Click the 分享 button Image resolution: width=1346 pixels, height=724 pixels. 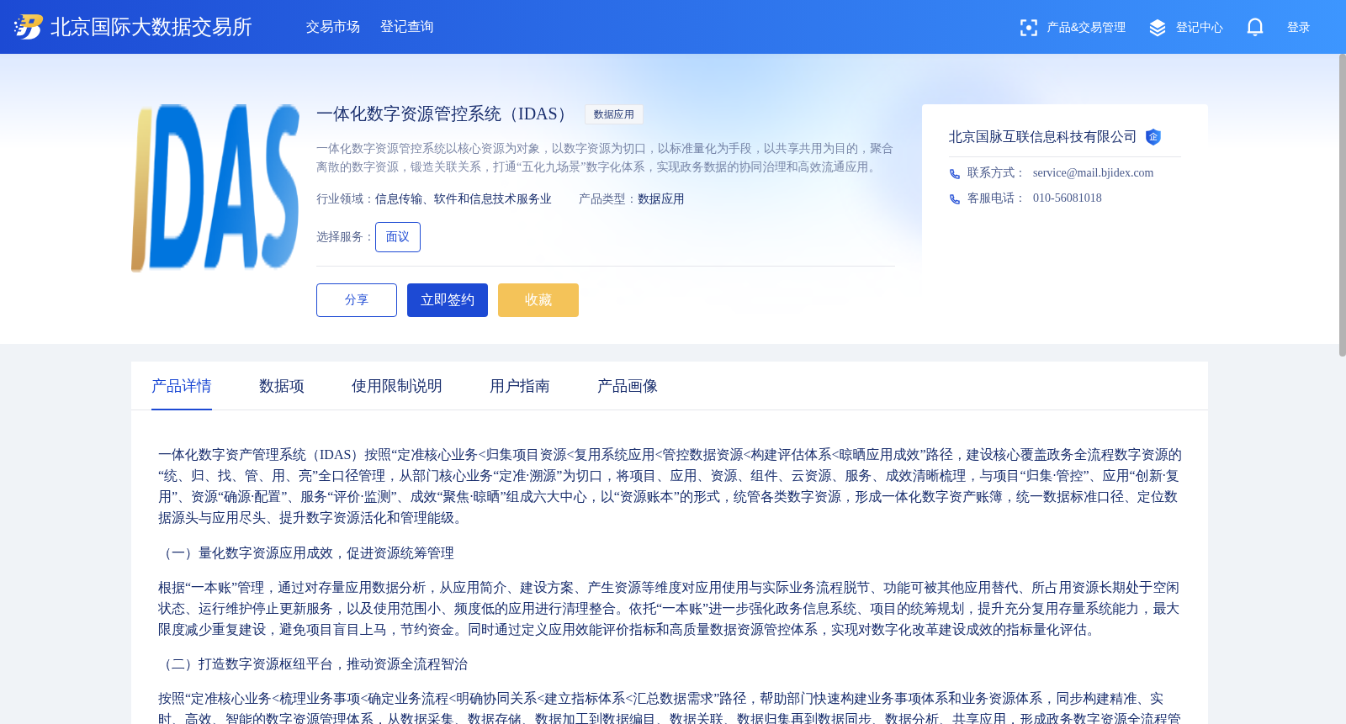[x=357, y=300]
